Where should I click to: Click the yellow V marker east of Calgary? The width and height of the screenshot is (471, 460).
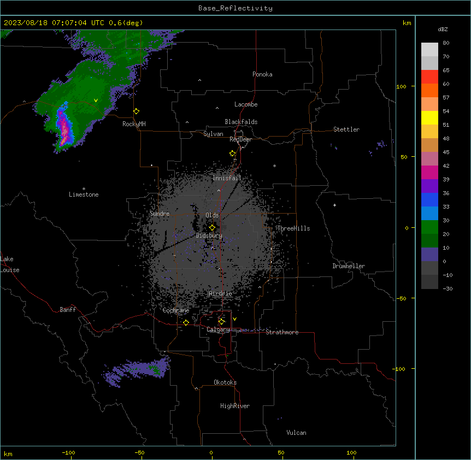coord(234,319)
